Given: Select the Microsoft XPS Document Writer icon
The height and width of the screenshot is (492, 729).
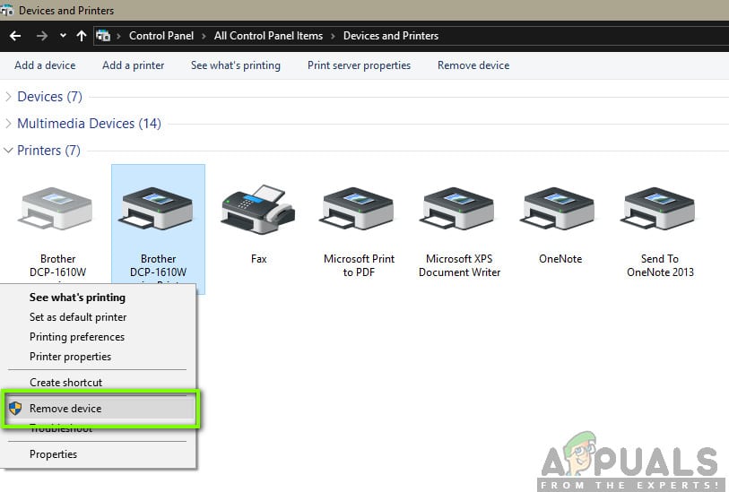Looking at the screenshot, I should [x=459, y=209].
